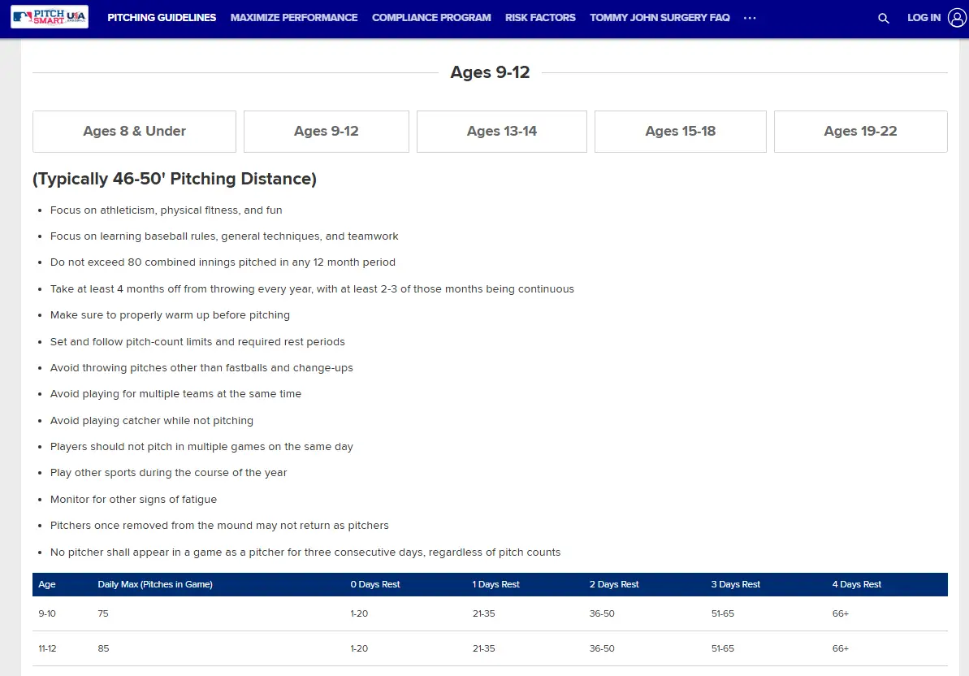Click the 0 Days Rest column header
This screenshot has height=676, width=969.
[375, 584]
